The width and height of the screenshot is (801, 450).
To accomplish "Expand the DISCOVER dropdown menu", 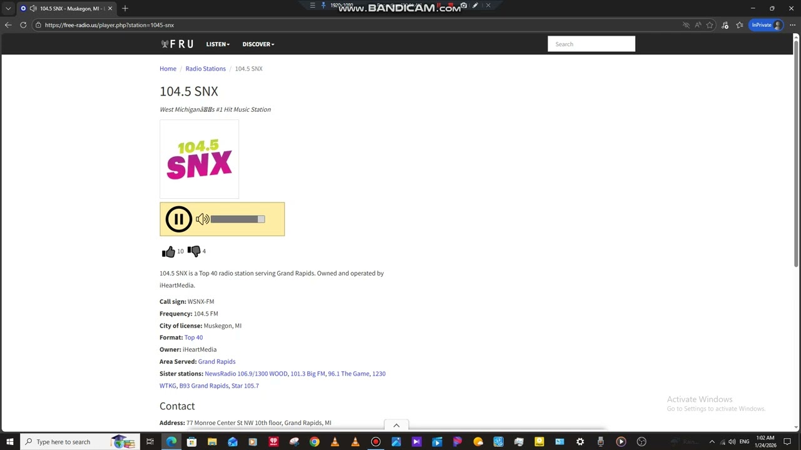I will (x=258, y=44).
